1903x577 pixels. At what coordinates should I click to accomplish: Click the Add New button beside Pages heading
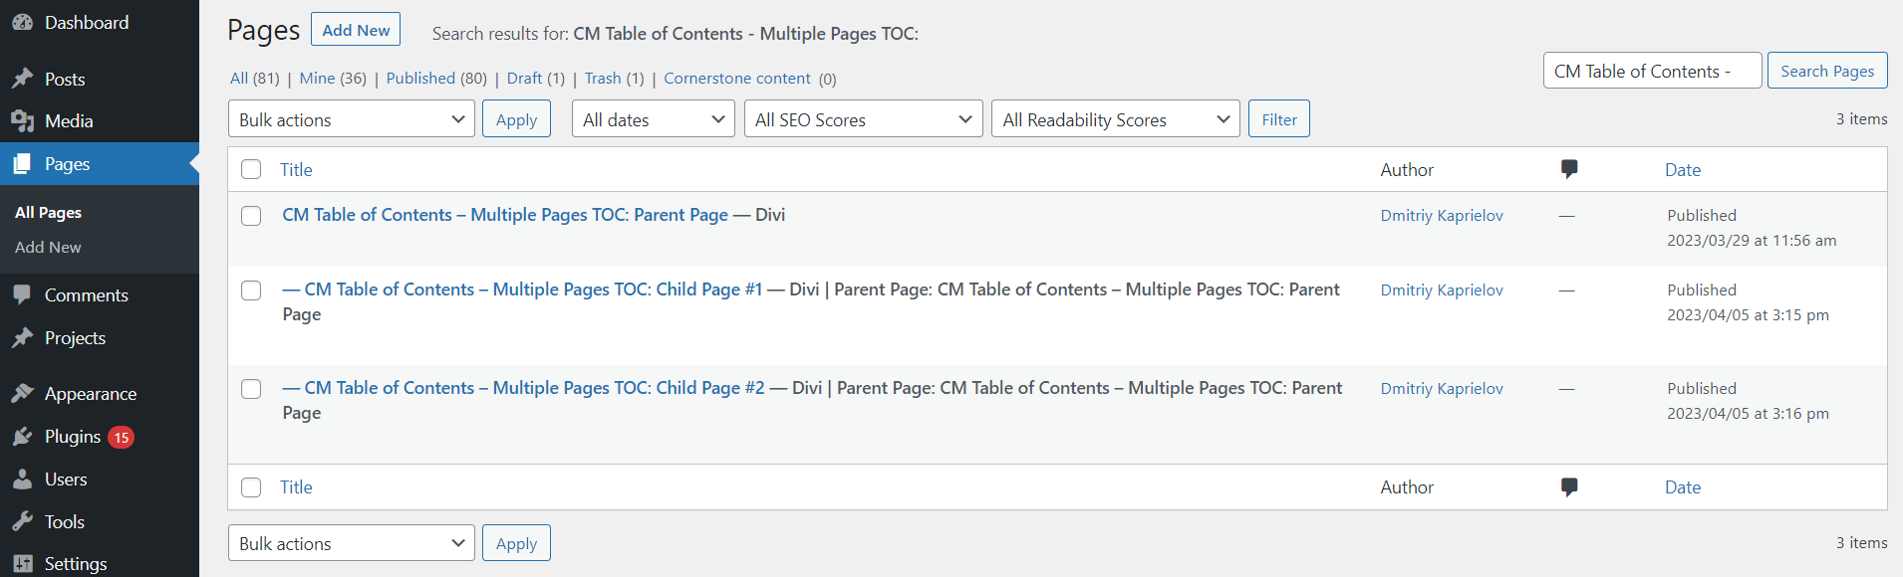click(x=356, y=30)
